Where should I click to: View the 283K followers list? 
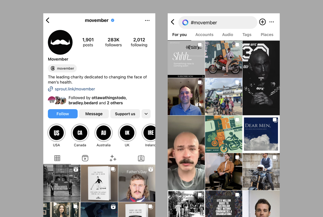[114, 42]
